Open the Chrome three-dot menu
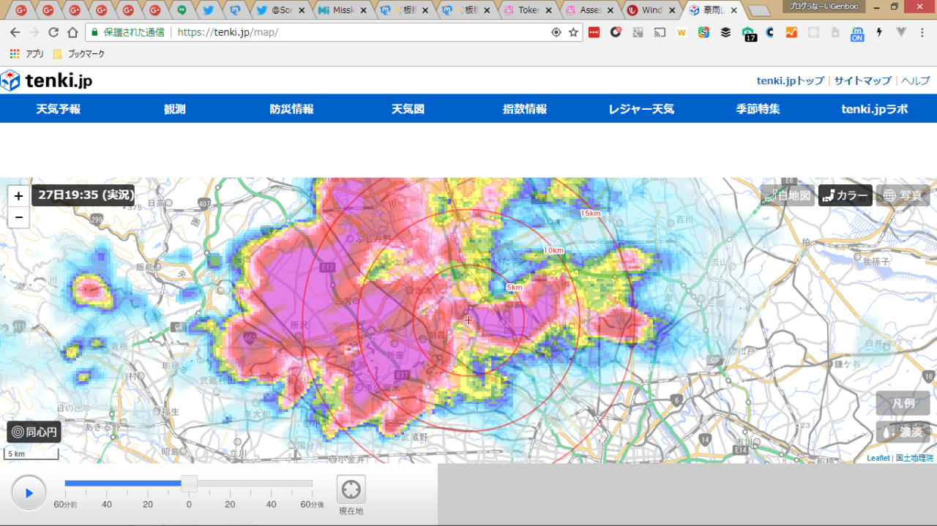The width and height of the screenshot is (937, 526). [923, 32]
